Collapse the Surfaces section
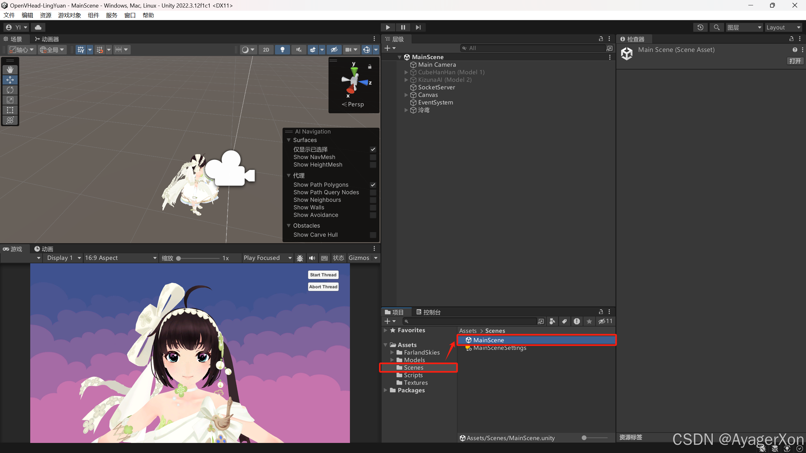Viewport: 806px width, 453px height. 289,140
